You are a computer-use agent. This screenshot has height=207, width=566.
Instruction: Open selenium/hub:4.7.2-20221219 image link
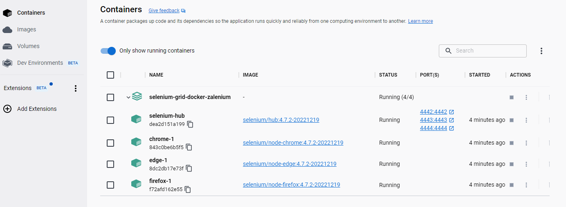click(x=281, y=120)
